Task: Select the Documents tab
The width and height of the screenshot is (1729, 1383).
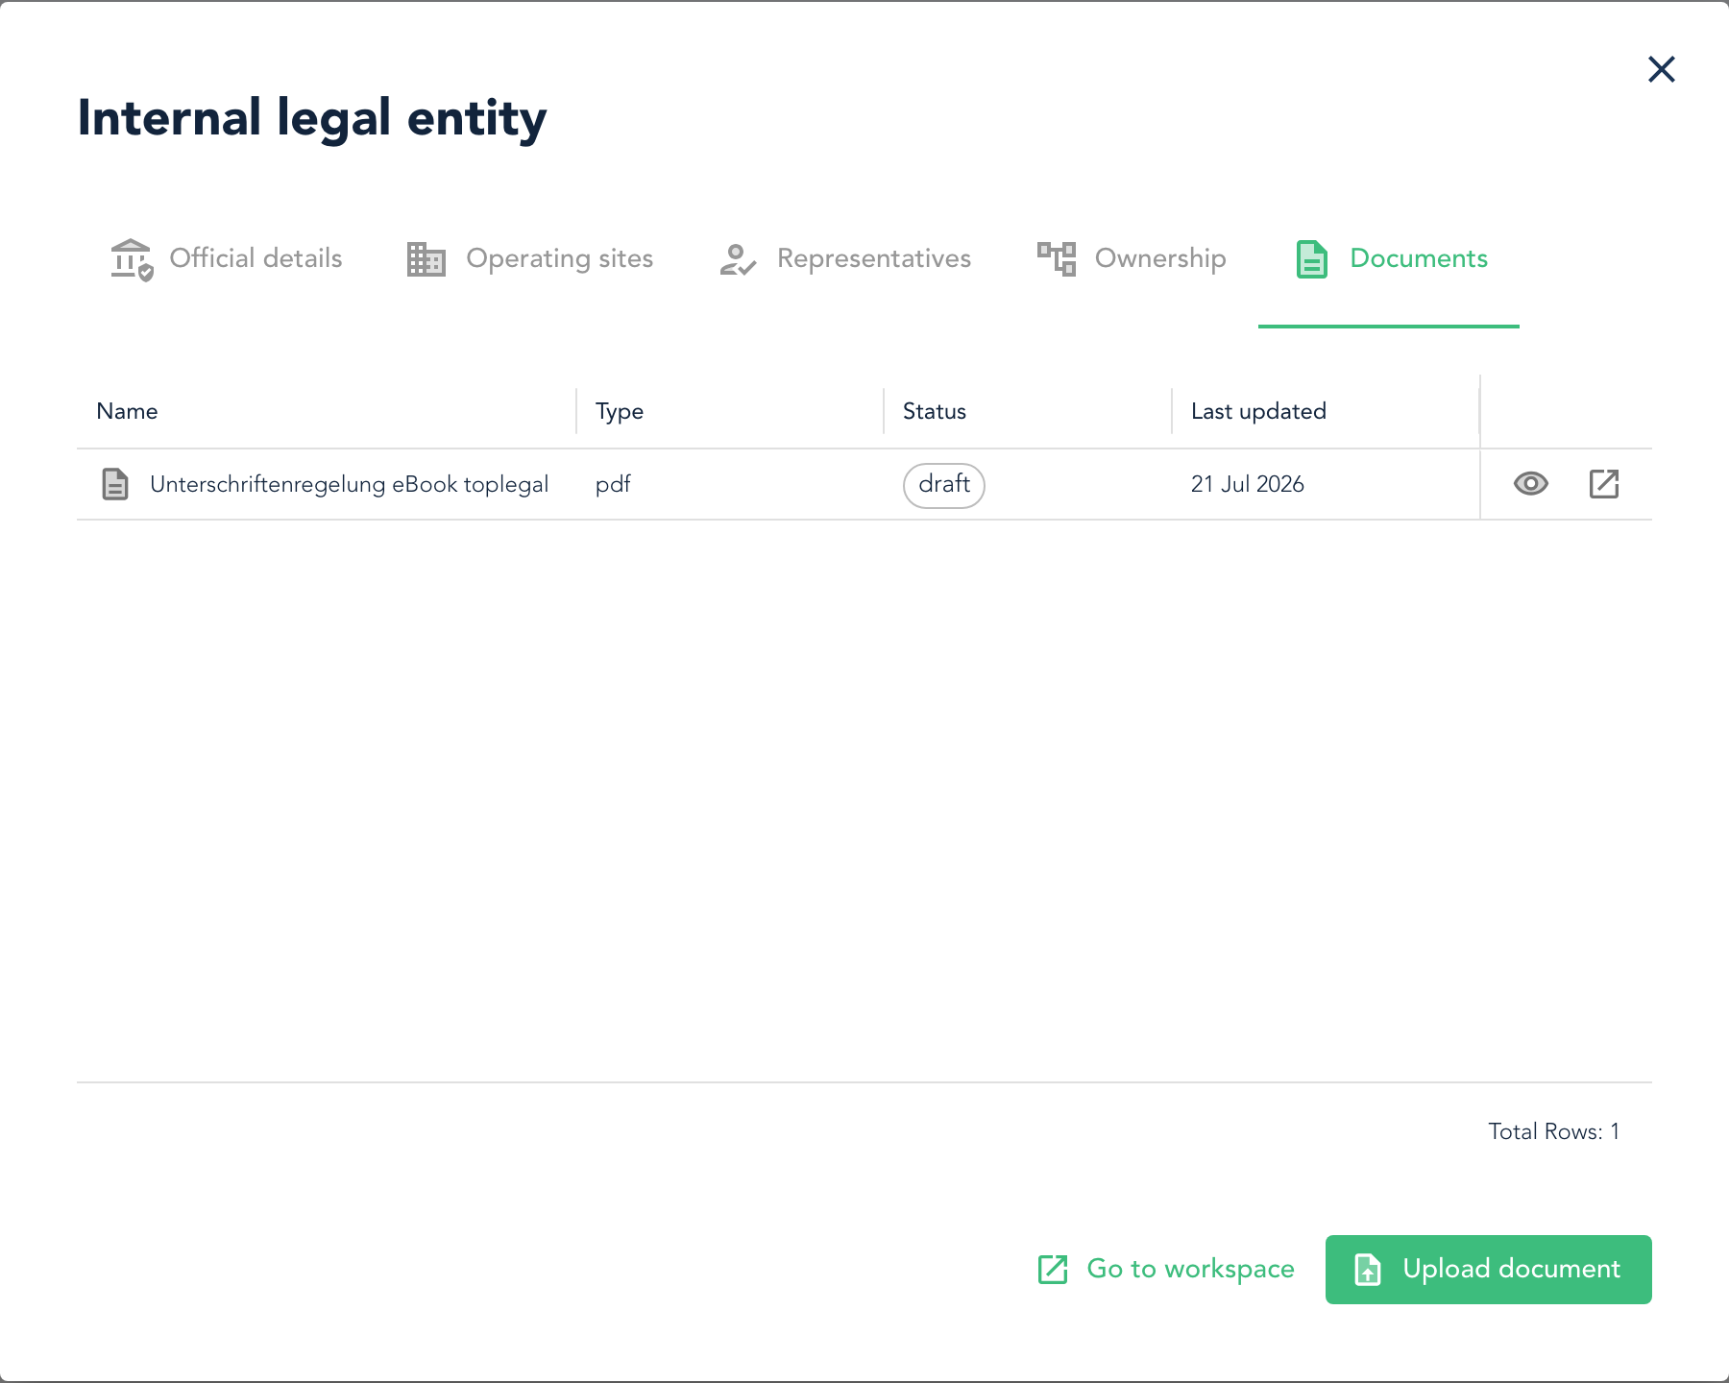Action: [x=1391, y=258]
